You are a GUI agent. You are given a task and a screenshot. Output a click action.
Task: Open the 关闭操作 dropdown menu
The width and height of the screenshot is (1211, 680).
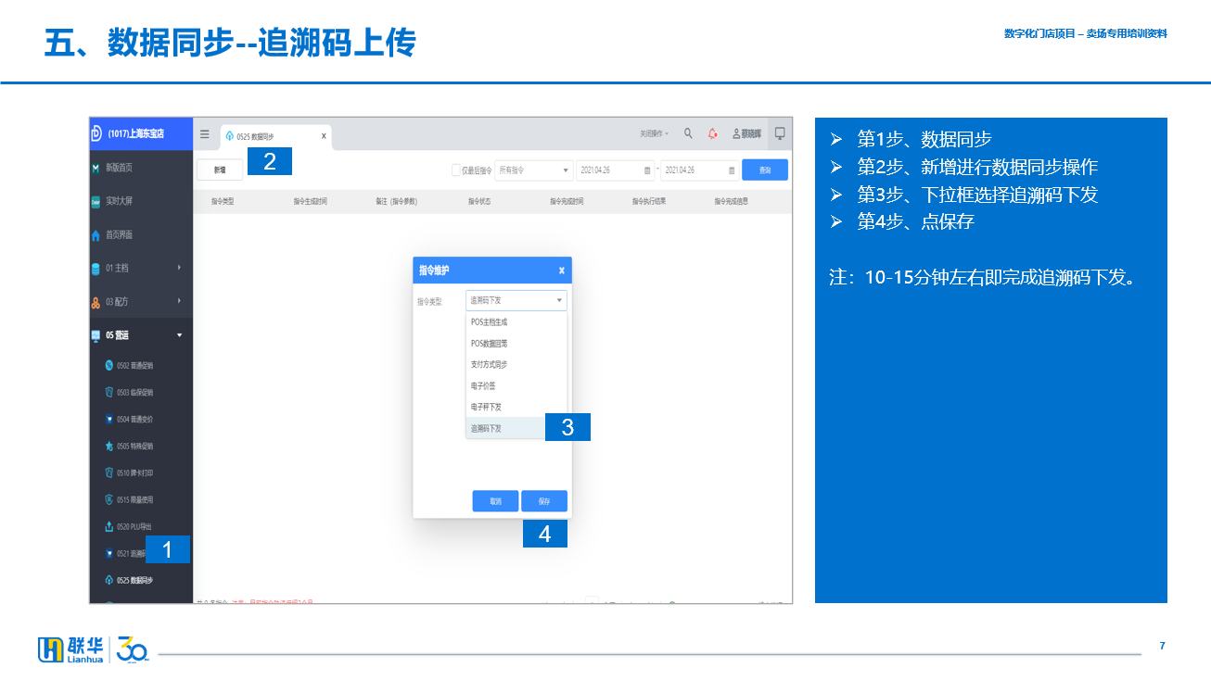point(655,133)
